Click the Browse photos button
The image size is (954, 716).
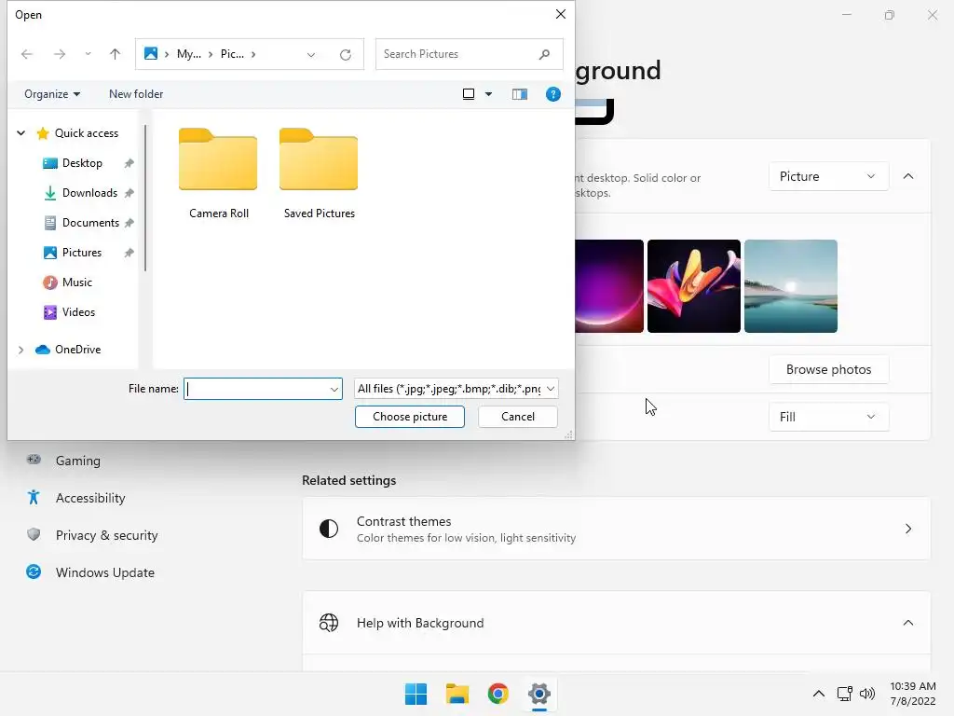point(828,369)
